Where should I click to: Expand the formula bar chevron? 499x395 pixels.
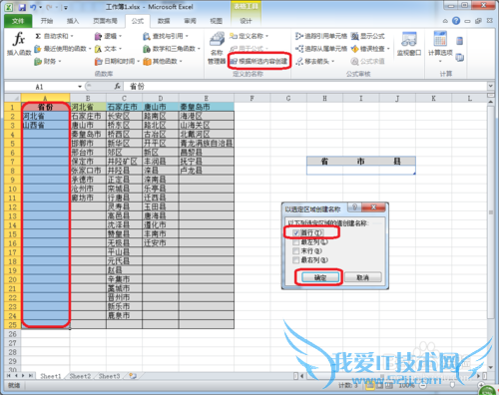point(490,86)
